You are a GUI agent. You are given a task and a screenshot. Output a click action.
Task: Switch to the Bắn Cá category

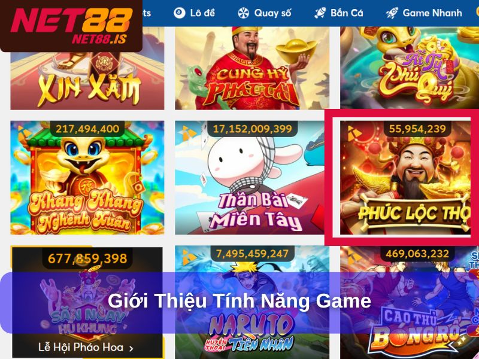339,13
